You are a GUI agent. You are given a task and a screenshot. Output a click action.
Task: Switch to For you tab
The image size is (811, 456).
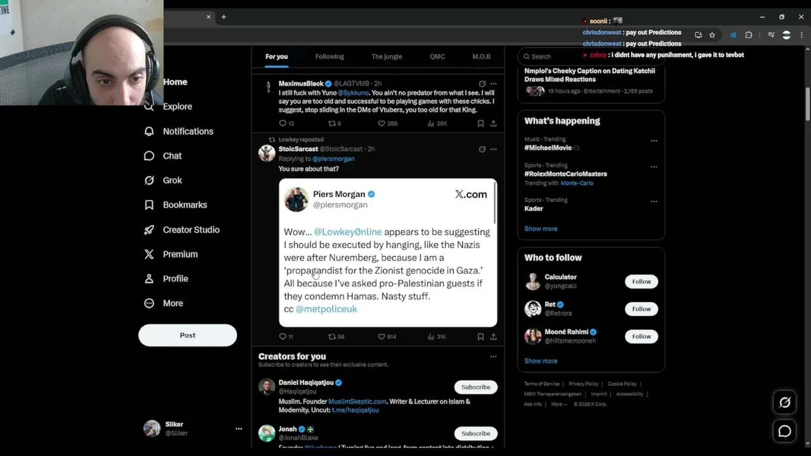pos(276,56)
